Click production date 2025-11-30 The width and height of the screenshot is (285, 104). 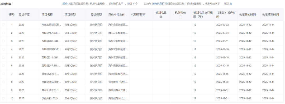tap(222, 82)
